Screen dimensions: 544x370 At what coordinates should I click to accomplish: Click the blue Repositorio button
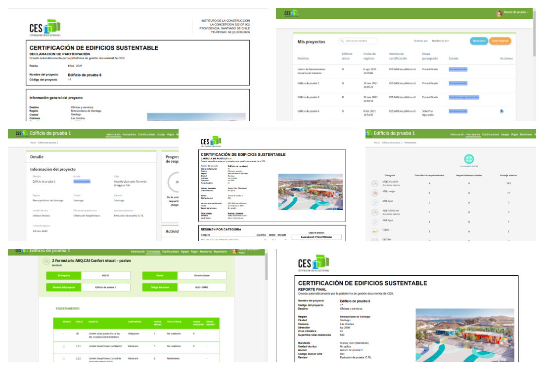click(x=478, y=41)
